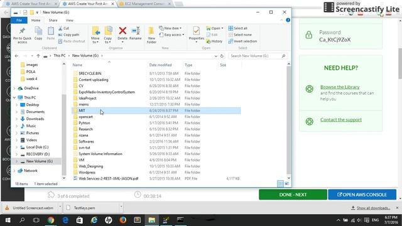The width and height of the screenshot is (402, 226).
Task: Collapse the ribbon with chevron
Action: pos(281,20)
